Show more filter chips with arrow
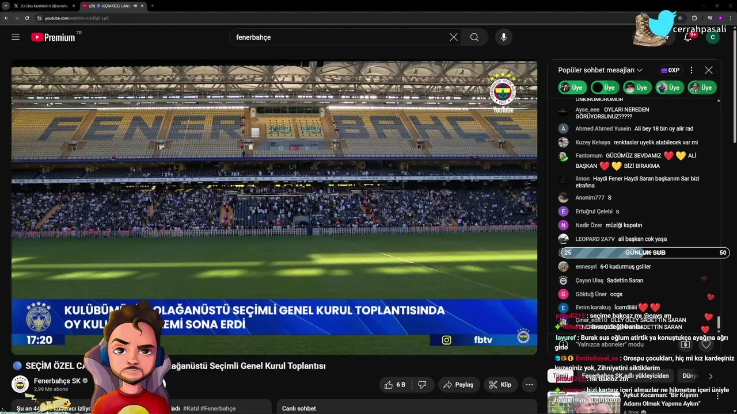 pyautogui.click(x=711, y=376)
